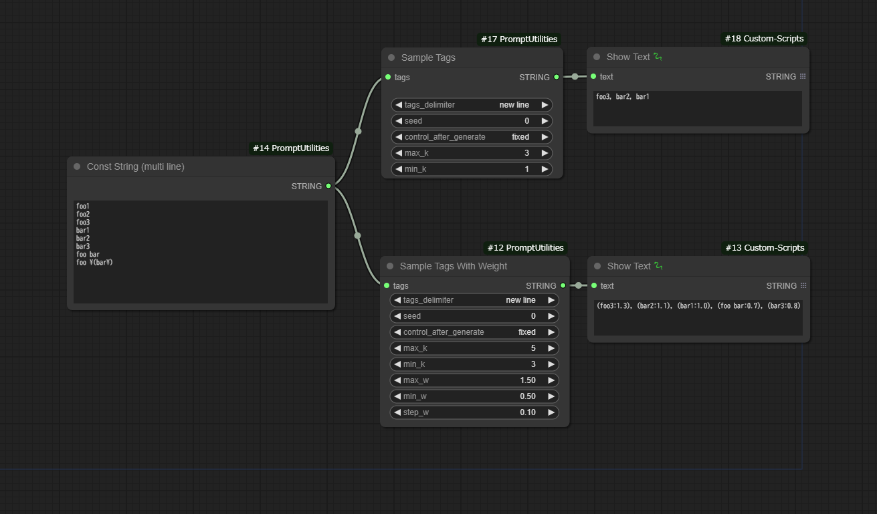Increase max_w value with right arrow

click(x=551, y=380)
